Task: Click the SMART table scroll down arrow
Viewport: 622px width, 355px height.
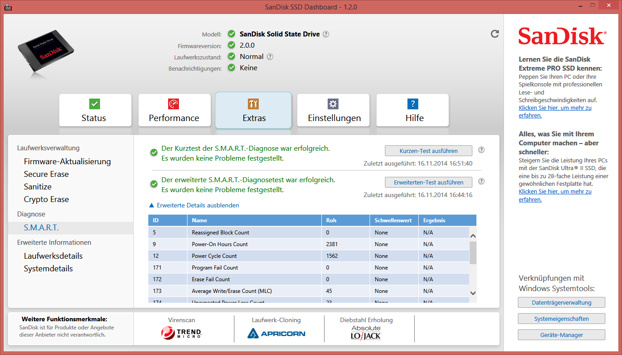Action: tap(473, 293)
